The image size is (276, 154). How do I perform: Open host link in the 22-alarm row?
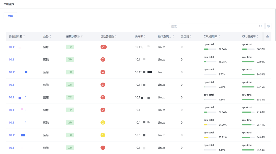pos(12,47)
